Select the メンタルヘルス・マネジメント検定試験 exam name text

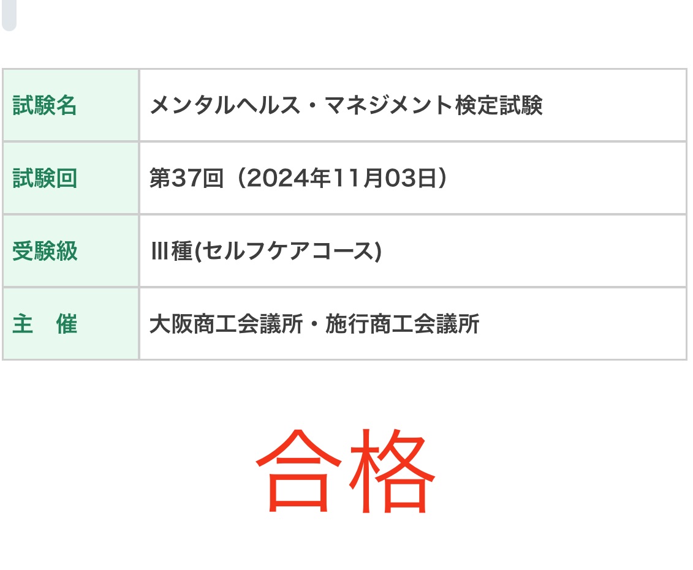[x=346, y=106]
